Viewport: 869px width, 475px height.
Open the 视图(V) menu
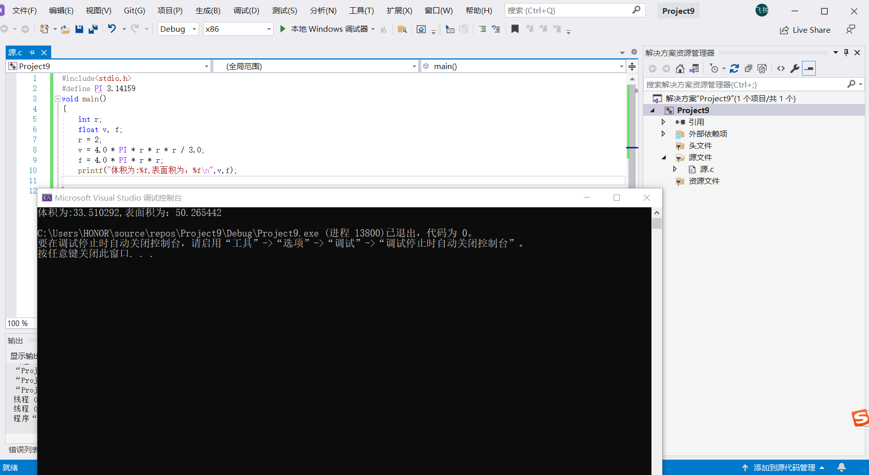(99, 11)
